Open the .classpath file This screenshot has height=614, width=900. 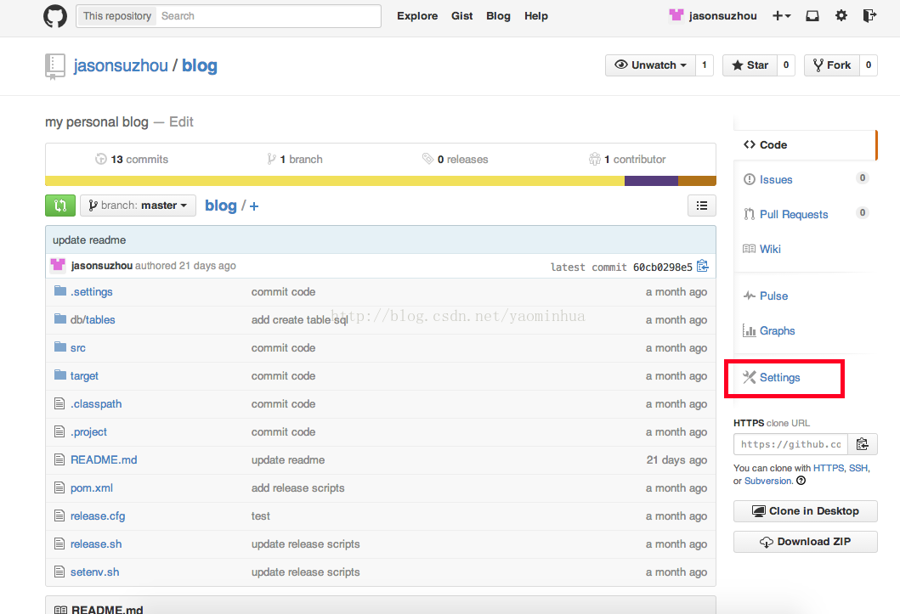point(96,404)
